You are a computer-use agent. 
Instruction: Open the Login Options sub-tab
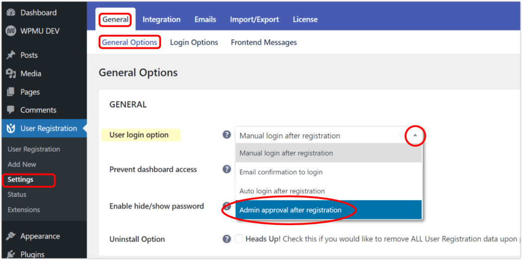[194, 42]
